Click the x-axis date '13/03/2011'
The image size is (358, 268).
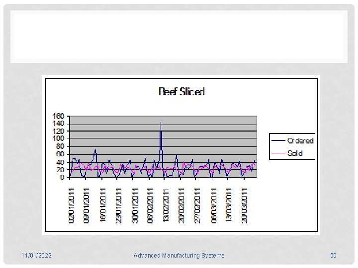[229, 205]
